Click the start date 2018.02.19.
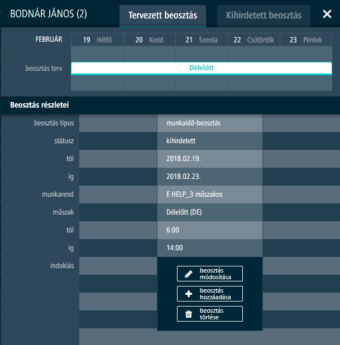Image resolution: width=340 pixels, height=345 pixels. [x=183, y=159]
